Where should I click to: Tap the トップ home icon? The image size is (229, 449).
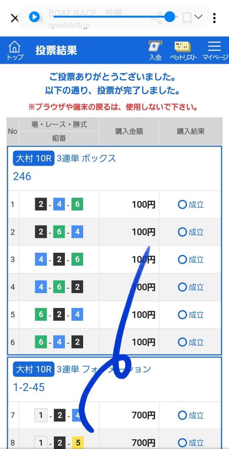click(15, 51)
